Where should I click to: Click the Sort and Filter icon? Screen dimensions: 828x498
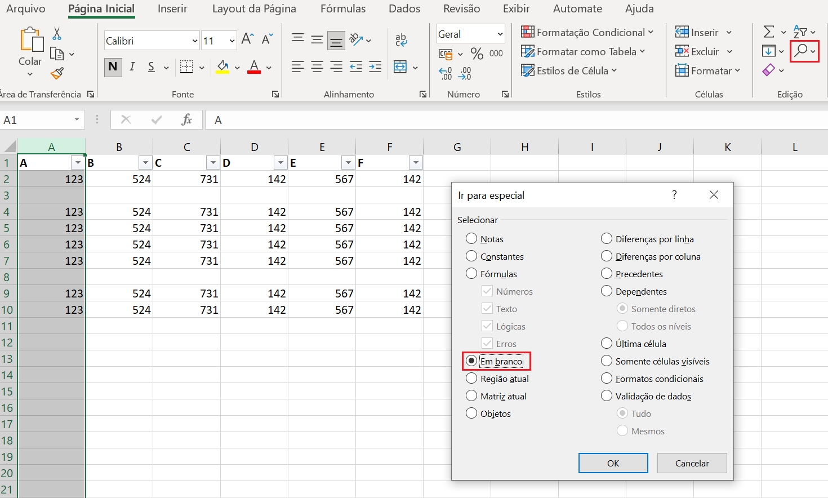[x=800, y=32]
